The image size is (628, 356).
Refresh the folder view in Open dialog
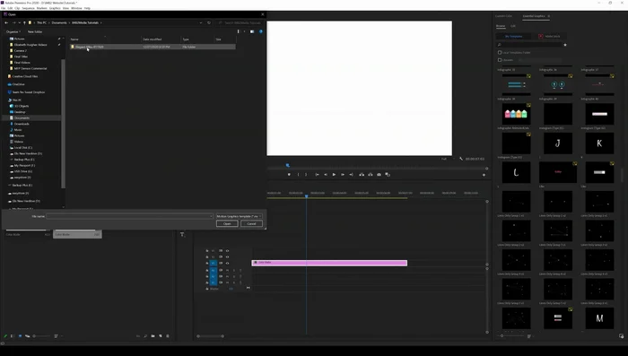point(209,22)
